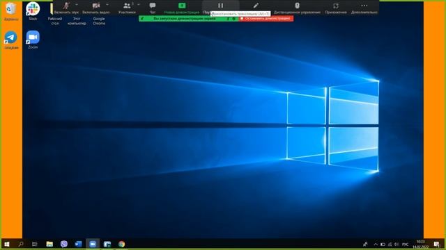The width and height of the screenshot is (446, 250).
Task: Click green sharing status indicator bar
Action: [189, 19]
